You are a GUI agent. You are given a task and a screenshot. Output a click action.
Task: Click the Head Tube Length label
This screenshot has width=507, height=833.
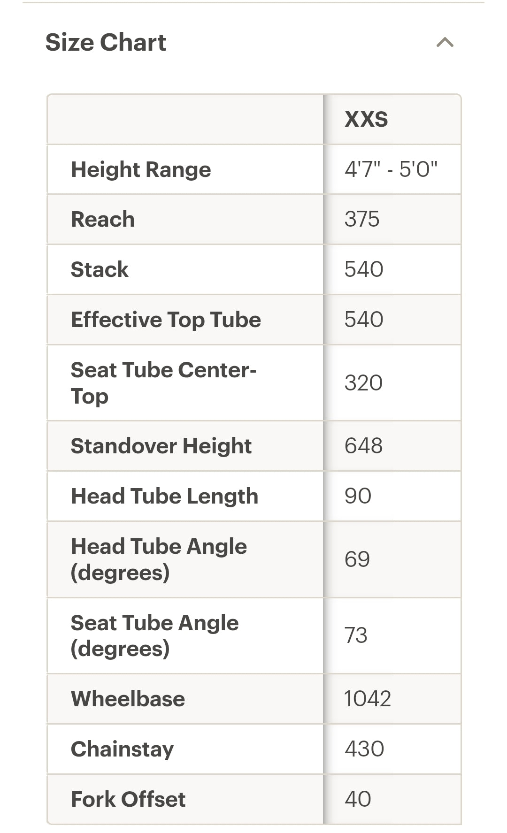point(164,496)
